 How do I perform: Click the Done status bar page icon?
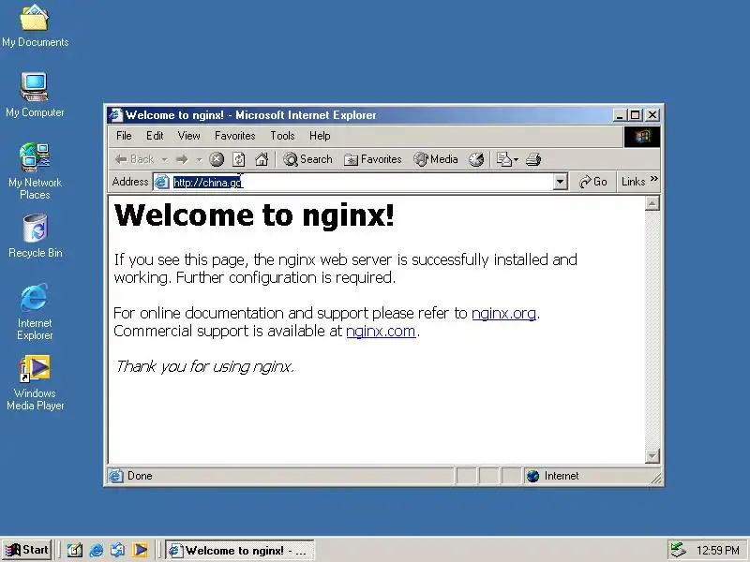pos(115,476)
